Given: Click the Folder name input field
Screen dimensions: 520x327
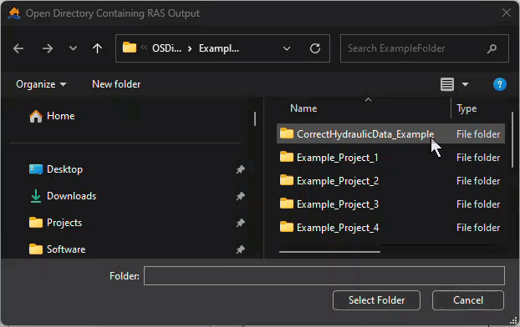Looking at the screenshot, I should click(324, 276).
